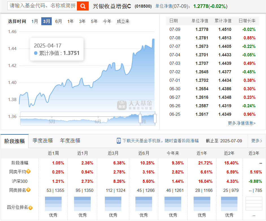Click the fund name 兴银收益增强C

pyautogui.click(x=112, y=6)
